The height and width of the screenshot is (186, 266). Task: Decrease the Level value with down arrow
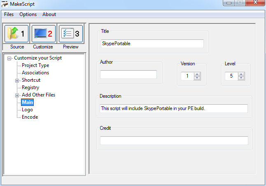pos(241,78)
